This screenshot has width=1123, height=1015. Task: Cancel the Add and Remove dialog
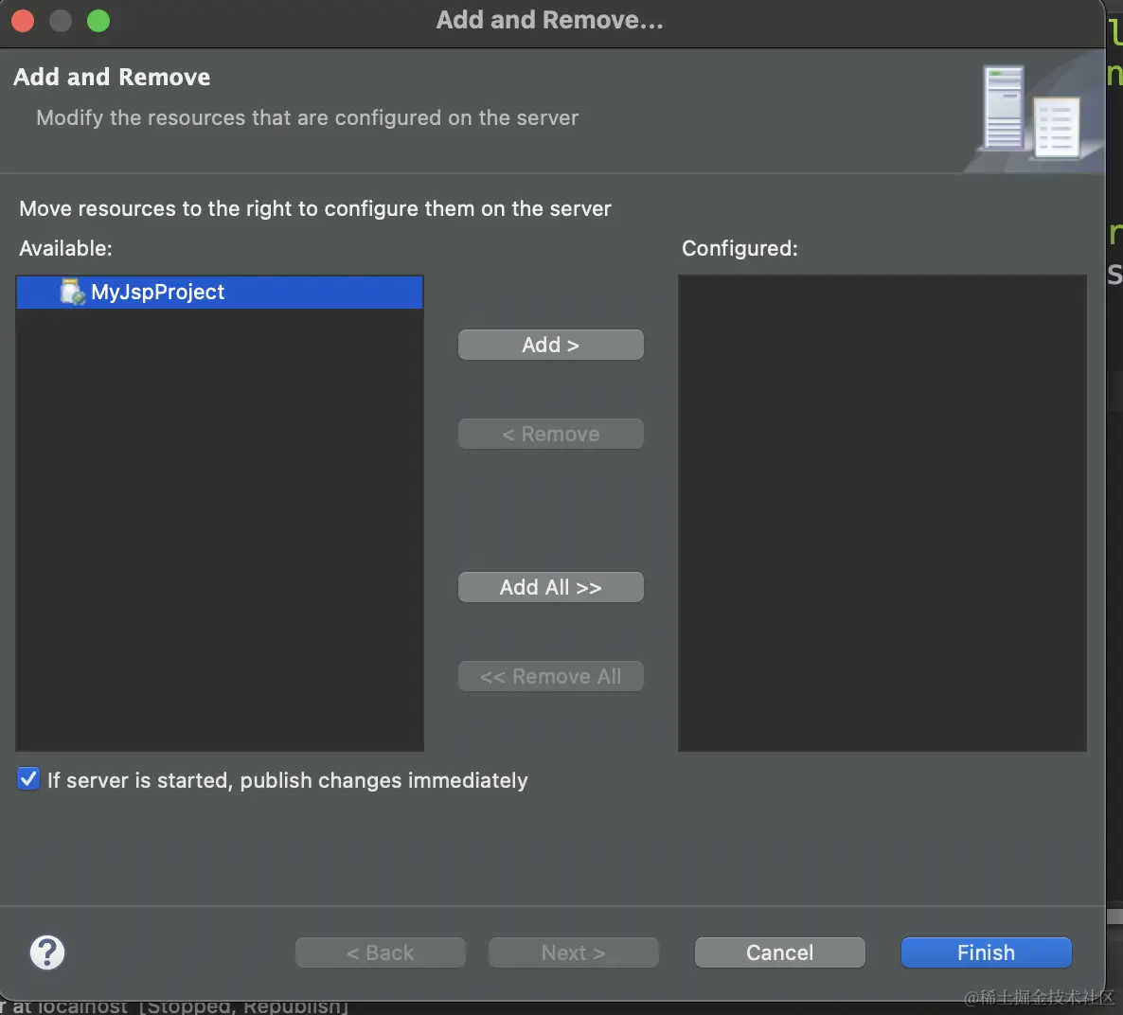[779, 952]
